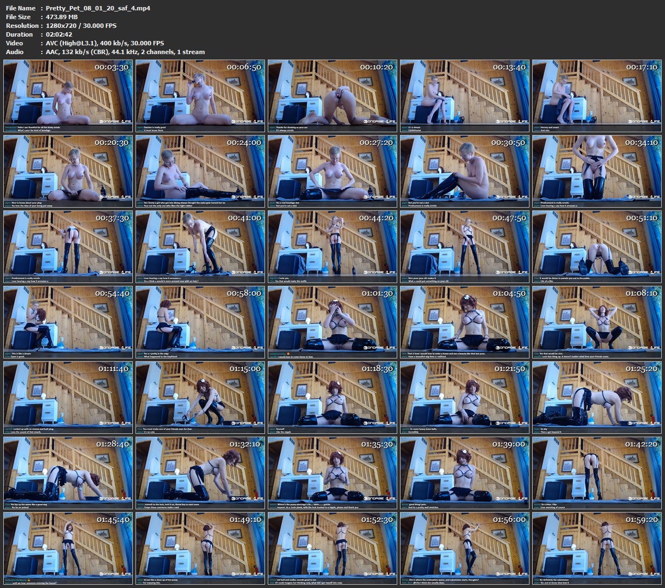Select the last frame at 01:59:20
665x588 pixels.
[x=597, y=548]
